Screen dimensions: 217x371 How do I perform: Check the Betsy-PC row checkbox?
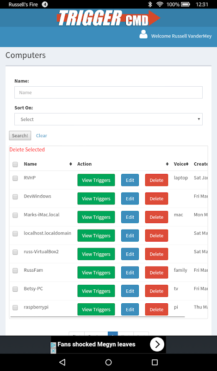(x=15, y=289)
